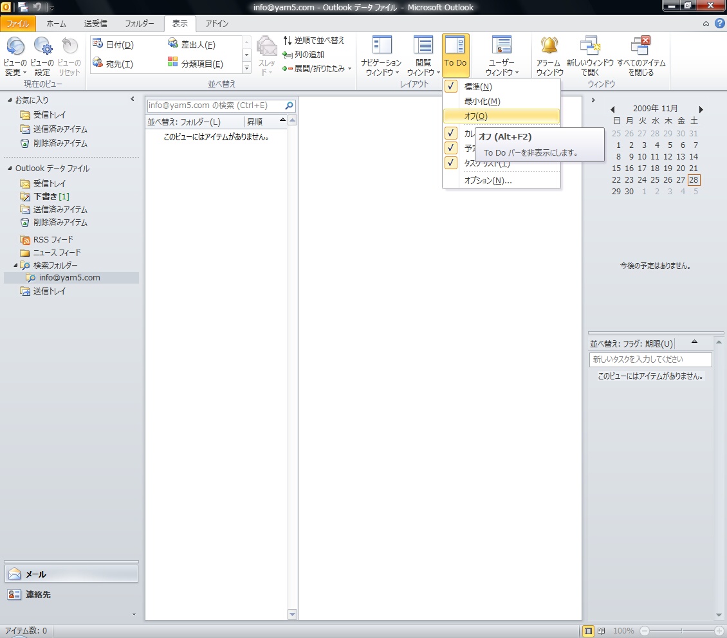
Task: Click the メール mail navigation button
Action: (71, 574)
